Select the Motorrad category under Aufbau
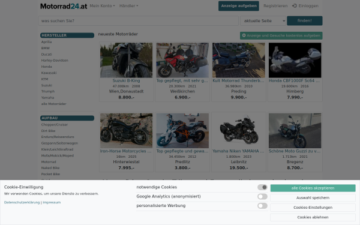Screen dimensions: 360x225 click(49, 162)
